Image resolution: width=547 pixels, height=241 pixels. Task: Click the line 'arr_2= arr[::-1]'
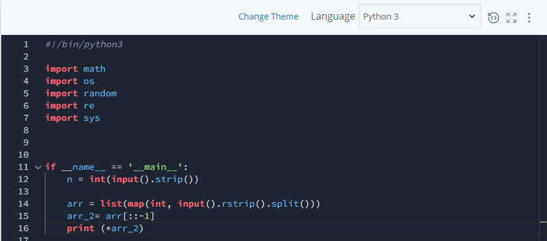coord(111,216)
